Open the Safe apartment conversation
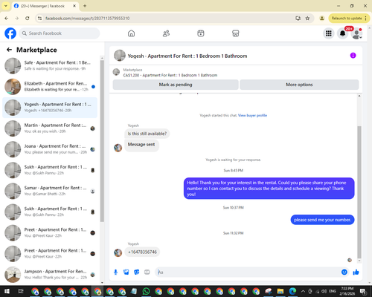Viewport: 372px width, 297px height. coord(50,65)
